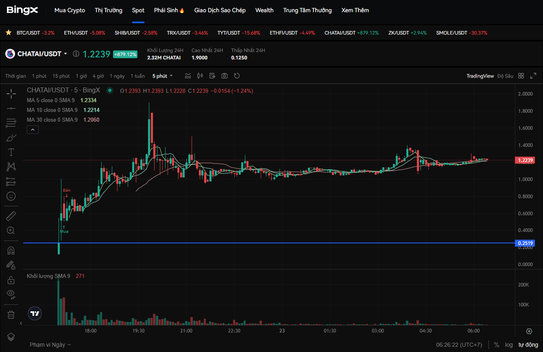
Task: Click the MA 5 indicator legend
Action: pos(62,100)
